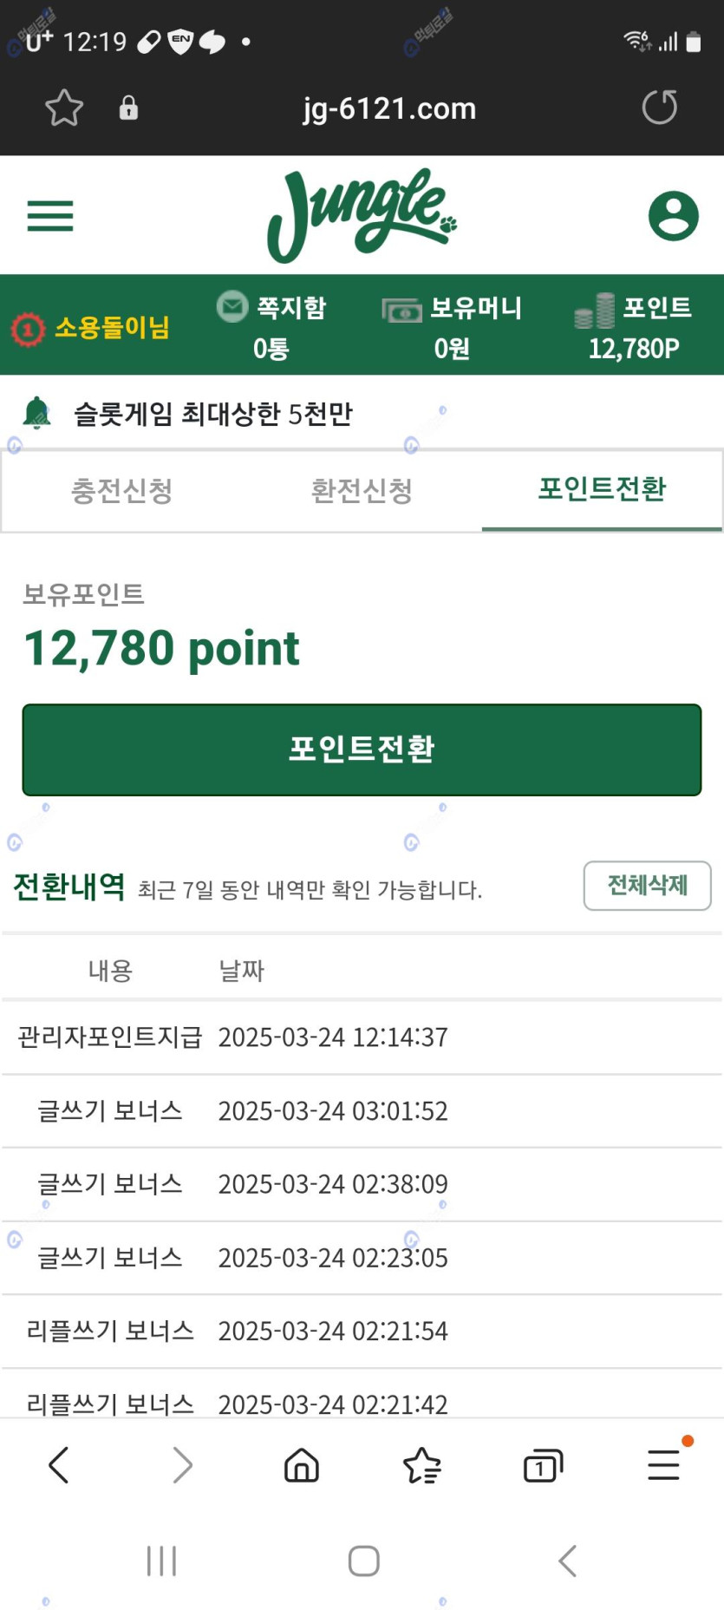724x1610 pixels.
Task: Open the user profile account icon
Action: coord(674,216)
